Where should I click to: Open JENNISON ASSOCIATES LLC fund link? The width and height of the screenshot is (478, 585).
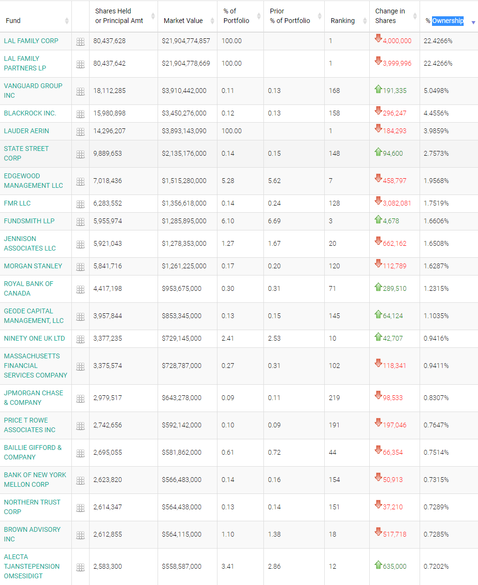(30, 243)
